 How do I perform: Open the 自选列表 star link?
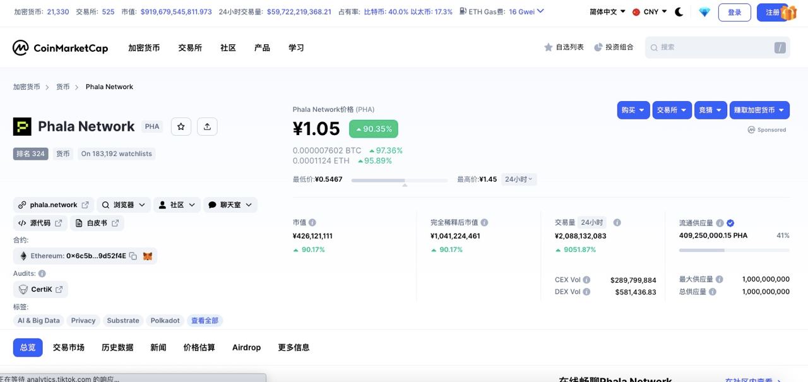pos(564,47)
